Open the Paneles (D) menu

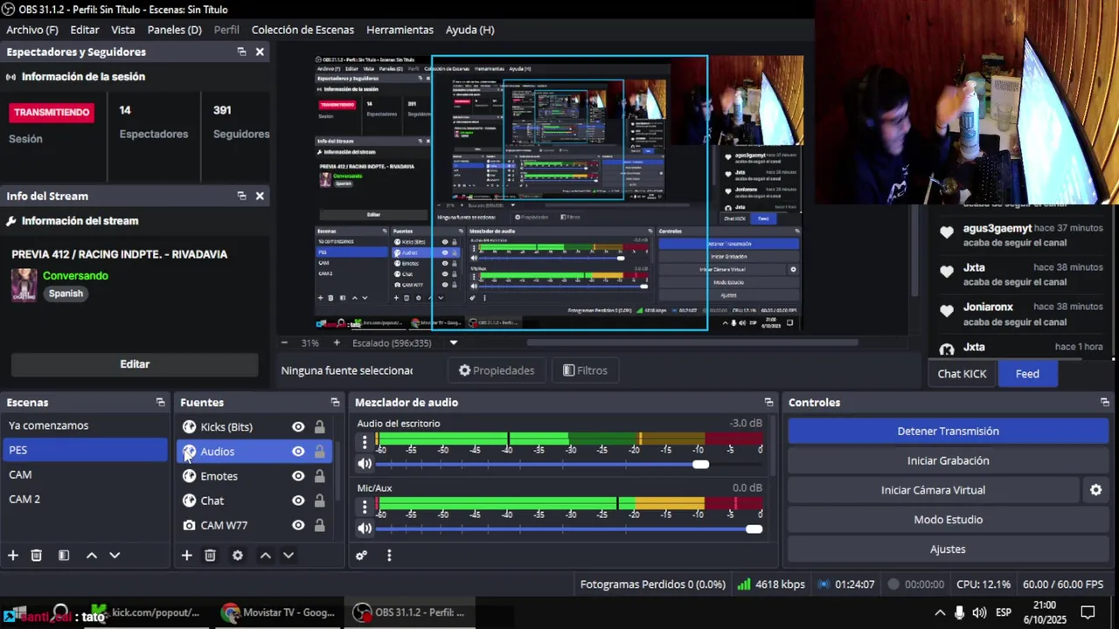coord(175,30)
